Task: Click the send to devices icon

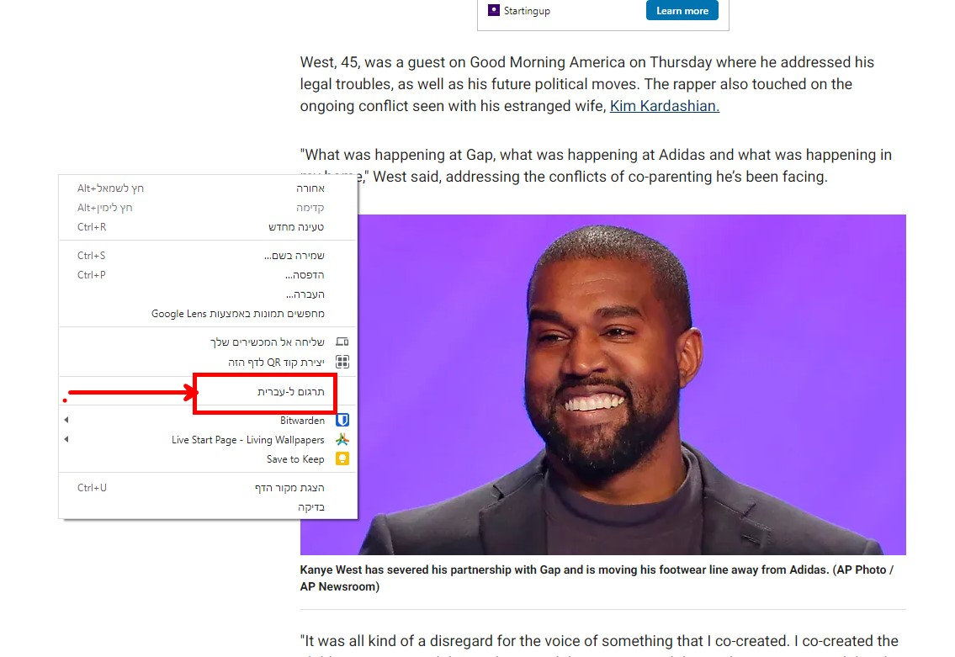Action: coord(342,342)
